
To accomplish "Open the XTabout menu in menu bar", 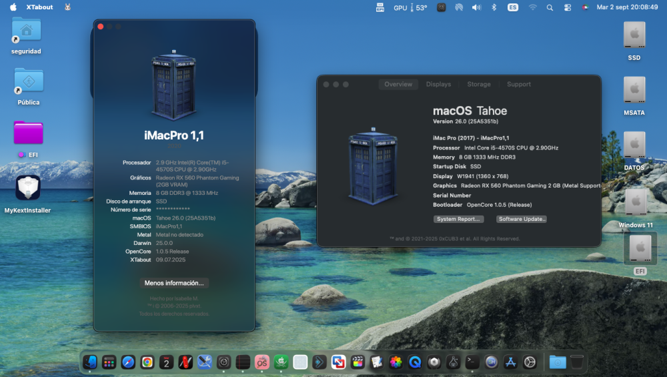I will 39,7.
